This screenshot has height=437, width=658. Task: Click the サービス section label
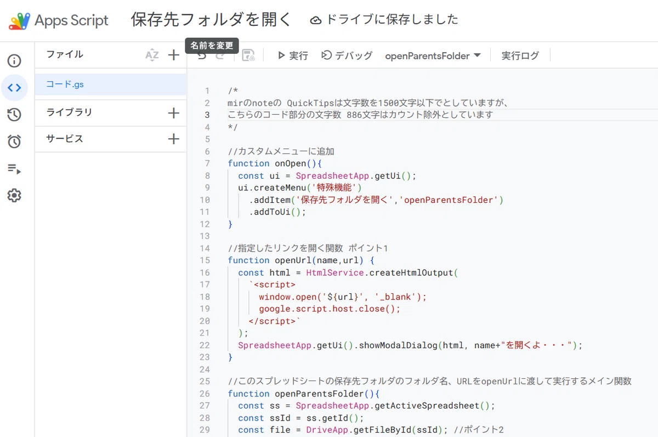tap(65, 139)
